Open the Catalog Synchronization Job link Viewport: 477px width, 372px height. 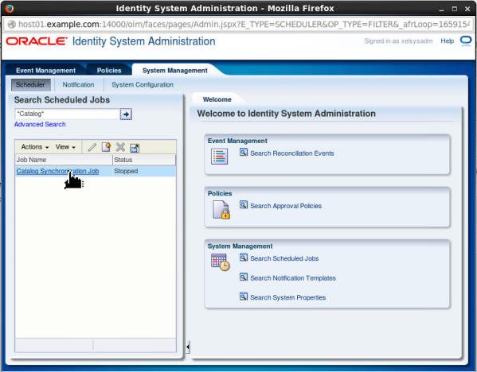57,171
